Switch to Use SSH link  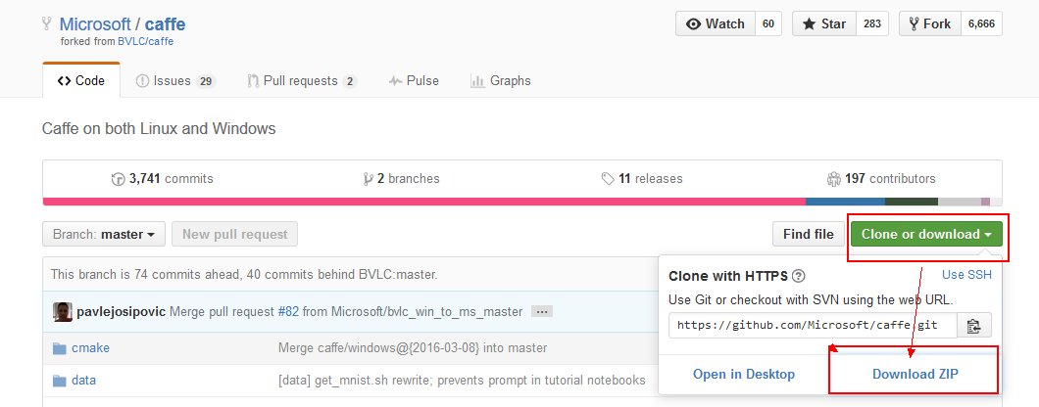[x=966, y=275]
